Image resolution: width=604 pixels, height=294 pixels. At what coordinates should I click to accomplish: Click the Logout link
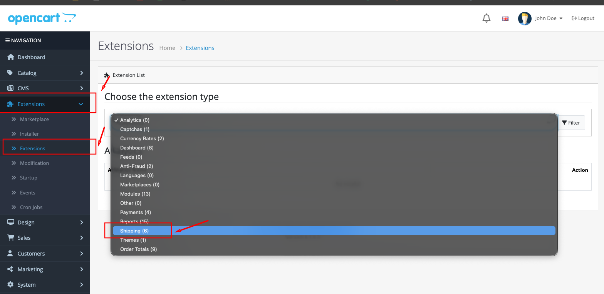tap(583, 18)
